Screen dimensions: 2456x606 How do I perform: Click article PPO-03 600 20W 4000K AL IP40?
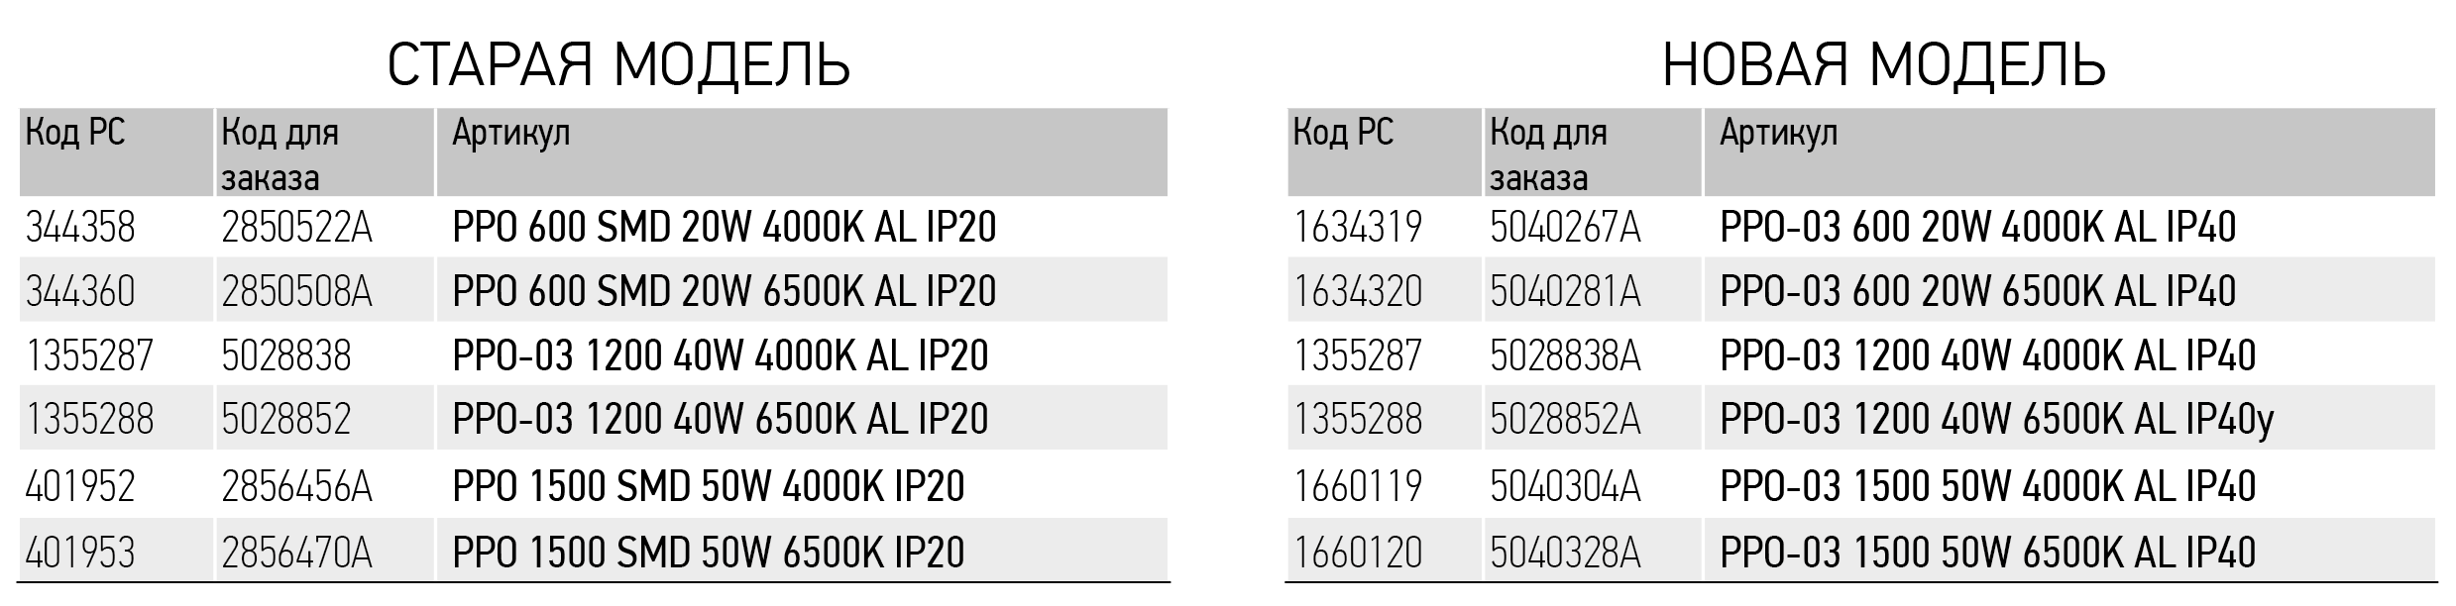[x=1977, y=228]
